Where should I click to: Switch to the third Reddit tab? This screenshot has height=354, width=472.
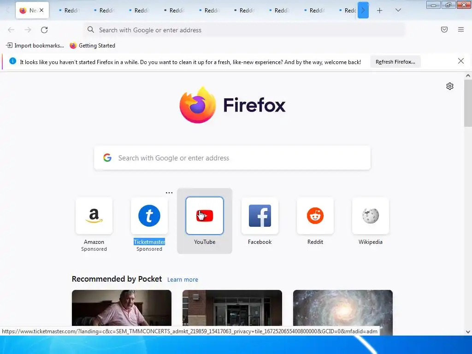[139, 11]
